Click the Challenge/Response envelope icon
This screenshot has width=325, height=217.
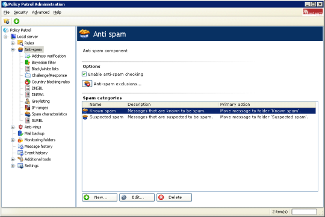pyautogui.click(x=28, y=75)
